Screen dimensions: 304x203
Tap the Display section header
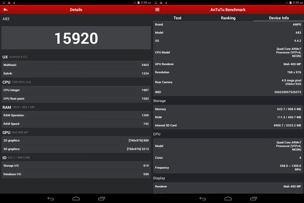click(159, 178)
